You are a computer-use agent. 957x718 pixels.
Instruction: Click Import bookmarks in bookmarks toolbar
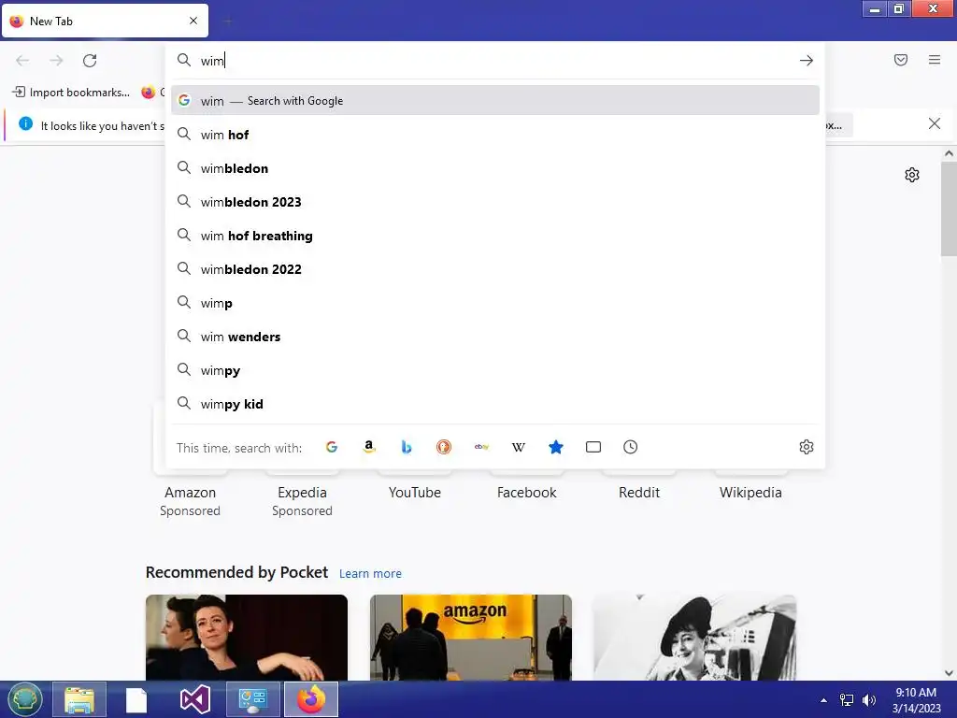click(x=71, y=93)
